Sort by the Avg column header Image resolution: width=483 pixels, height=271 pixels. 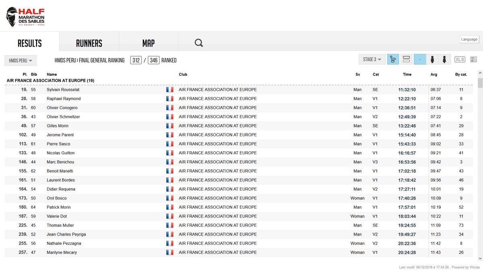pyautogui.click(x=434, y=74)
